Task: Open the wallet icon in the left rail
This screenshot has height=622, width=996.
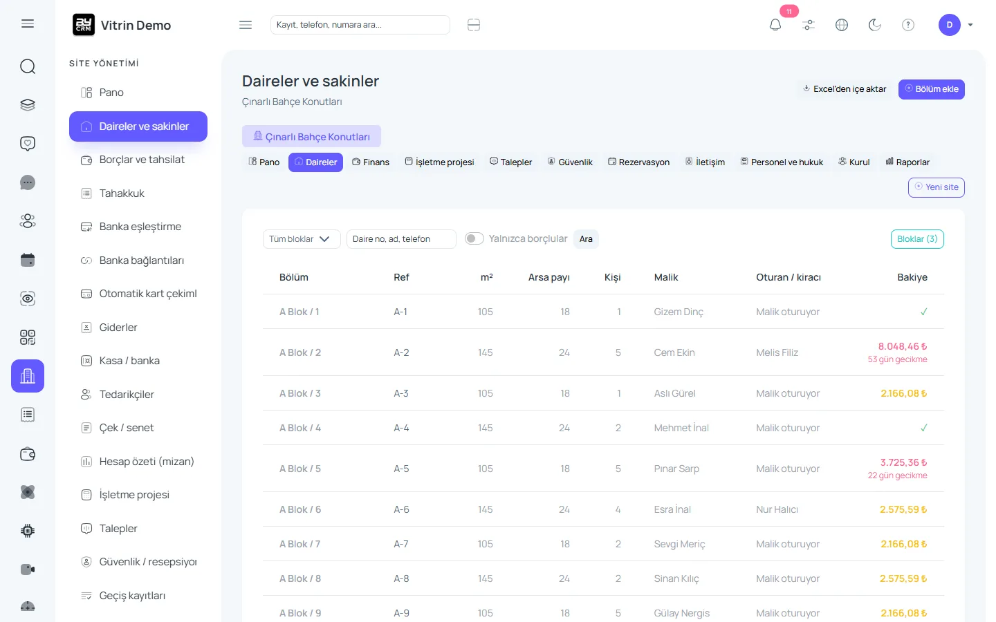Action: point(28,454)
